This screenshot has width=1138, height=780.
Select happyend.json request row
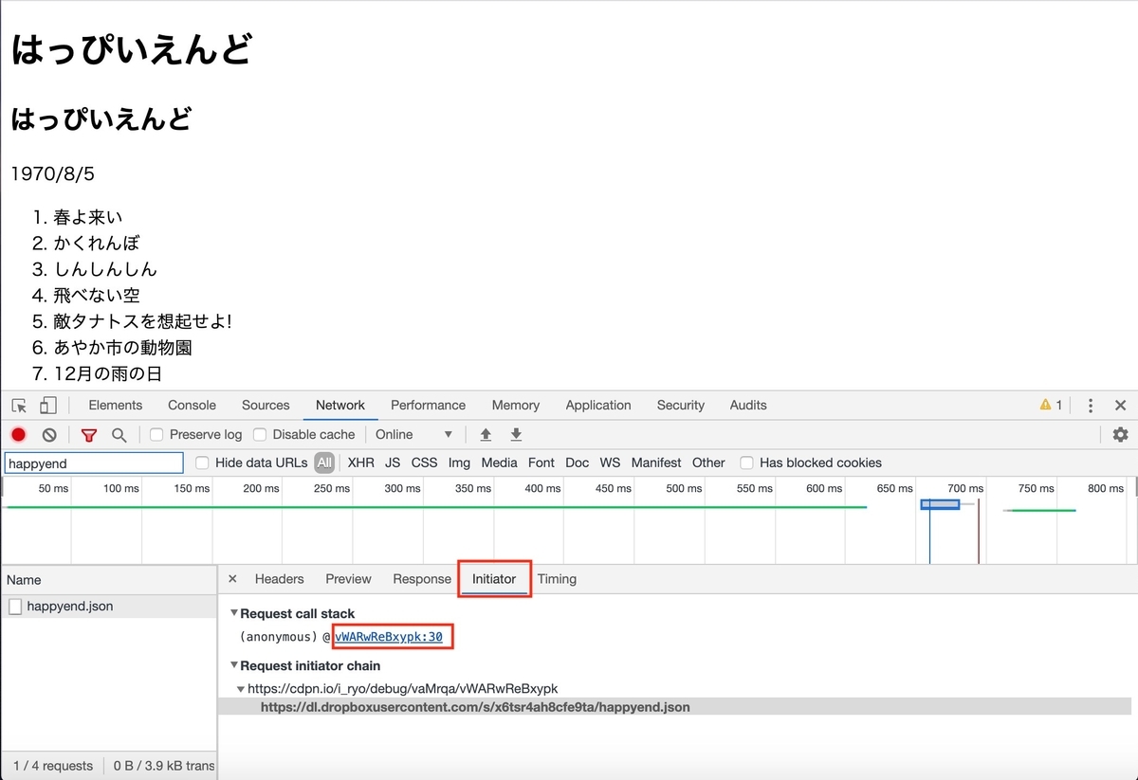point(109,607)
